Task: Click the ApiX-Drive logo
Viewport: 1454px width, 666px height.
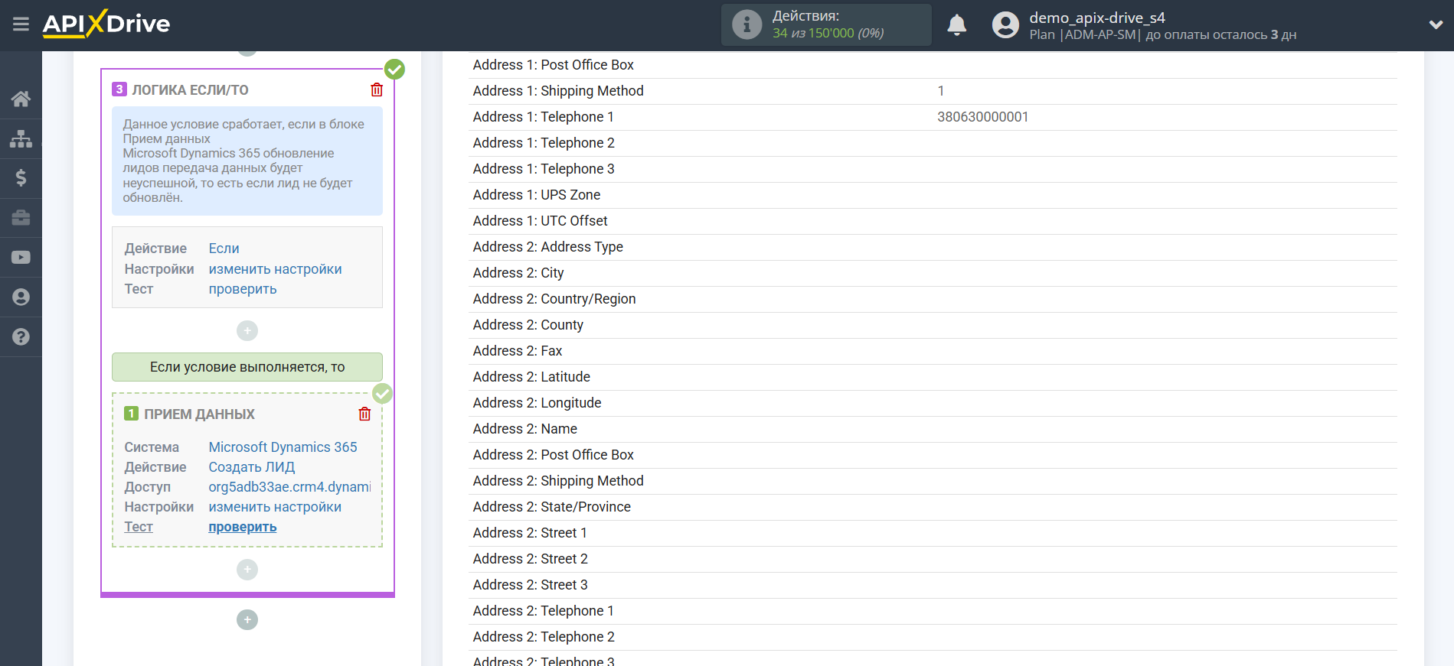Action: tap(106, 24)
